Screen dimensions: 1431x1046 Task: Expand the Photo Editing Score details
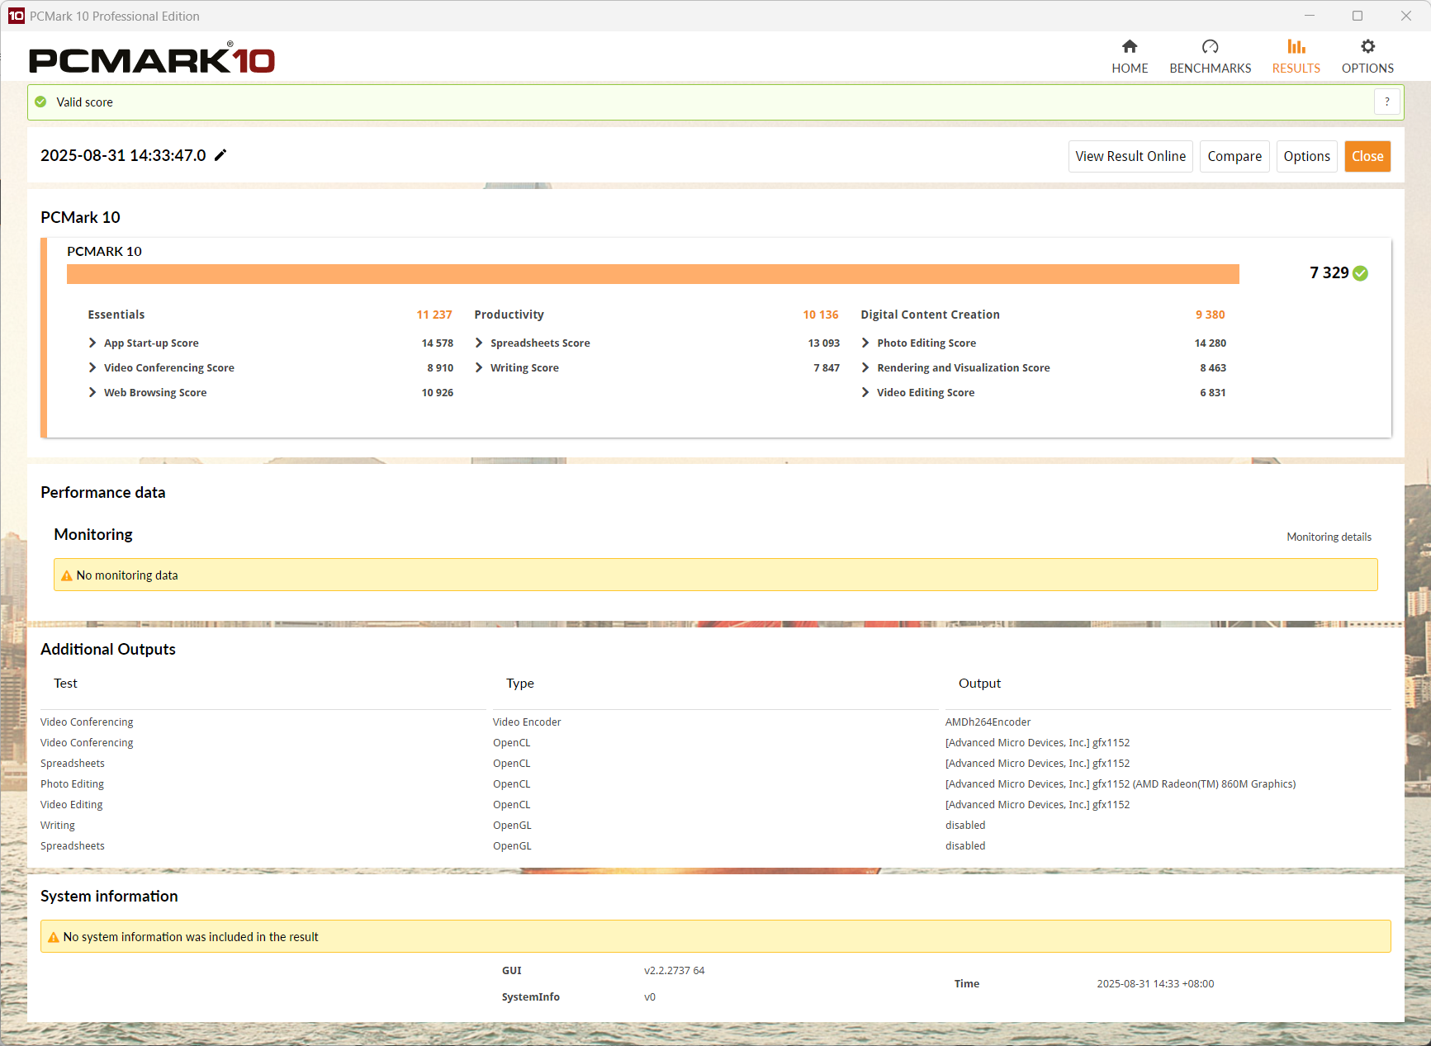point(865,343)
